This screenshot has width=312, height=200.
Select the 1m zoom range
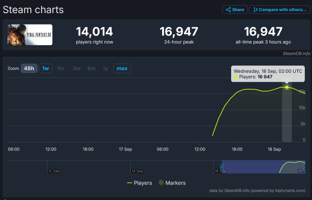tap(61, 68)
